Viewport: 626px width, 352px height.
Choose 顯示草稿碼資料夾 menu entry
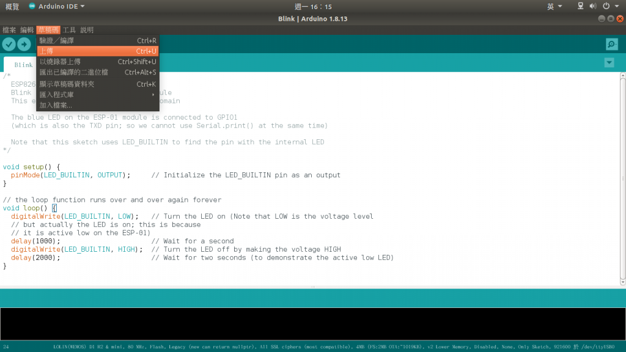tap(98, 84)
